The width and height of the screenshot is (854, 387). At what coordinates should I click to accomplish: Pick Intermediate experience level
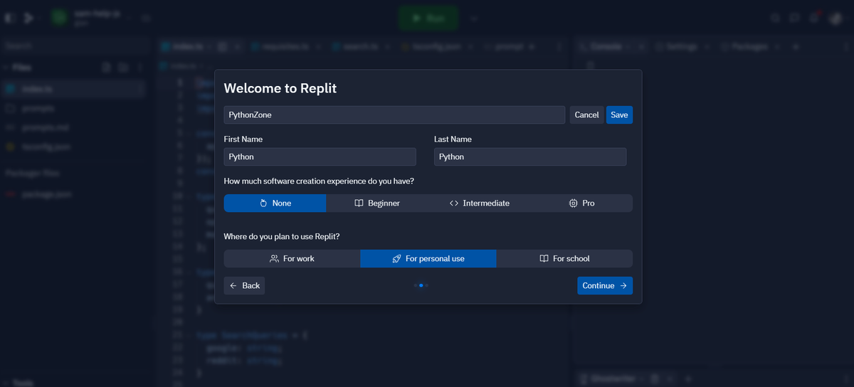click(480, 203)
